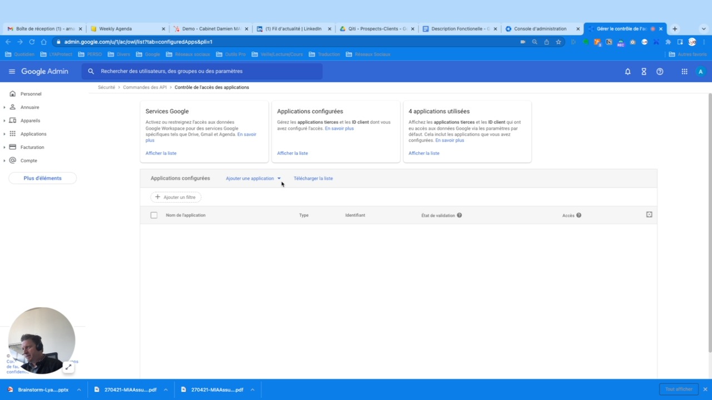This screenshot has height=400, width=712.
Task: Check the select-all applications checkbox
Action: tap(154, 216)
